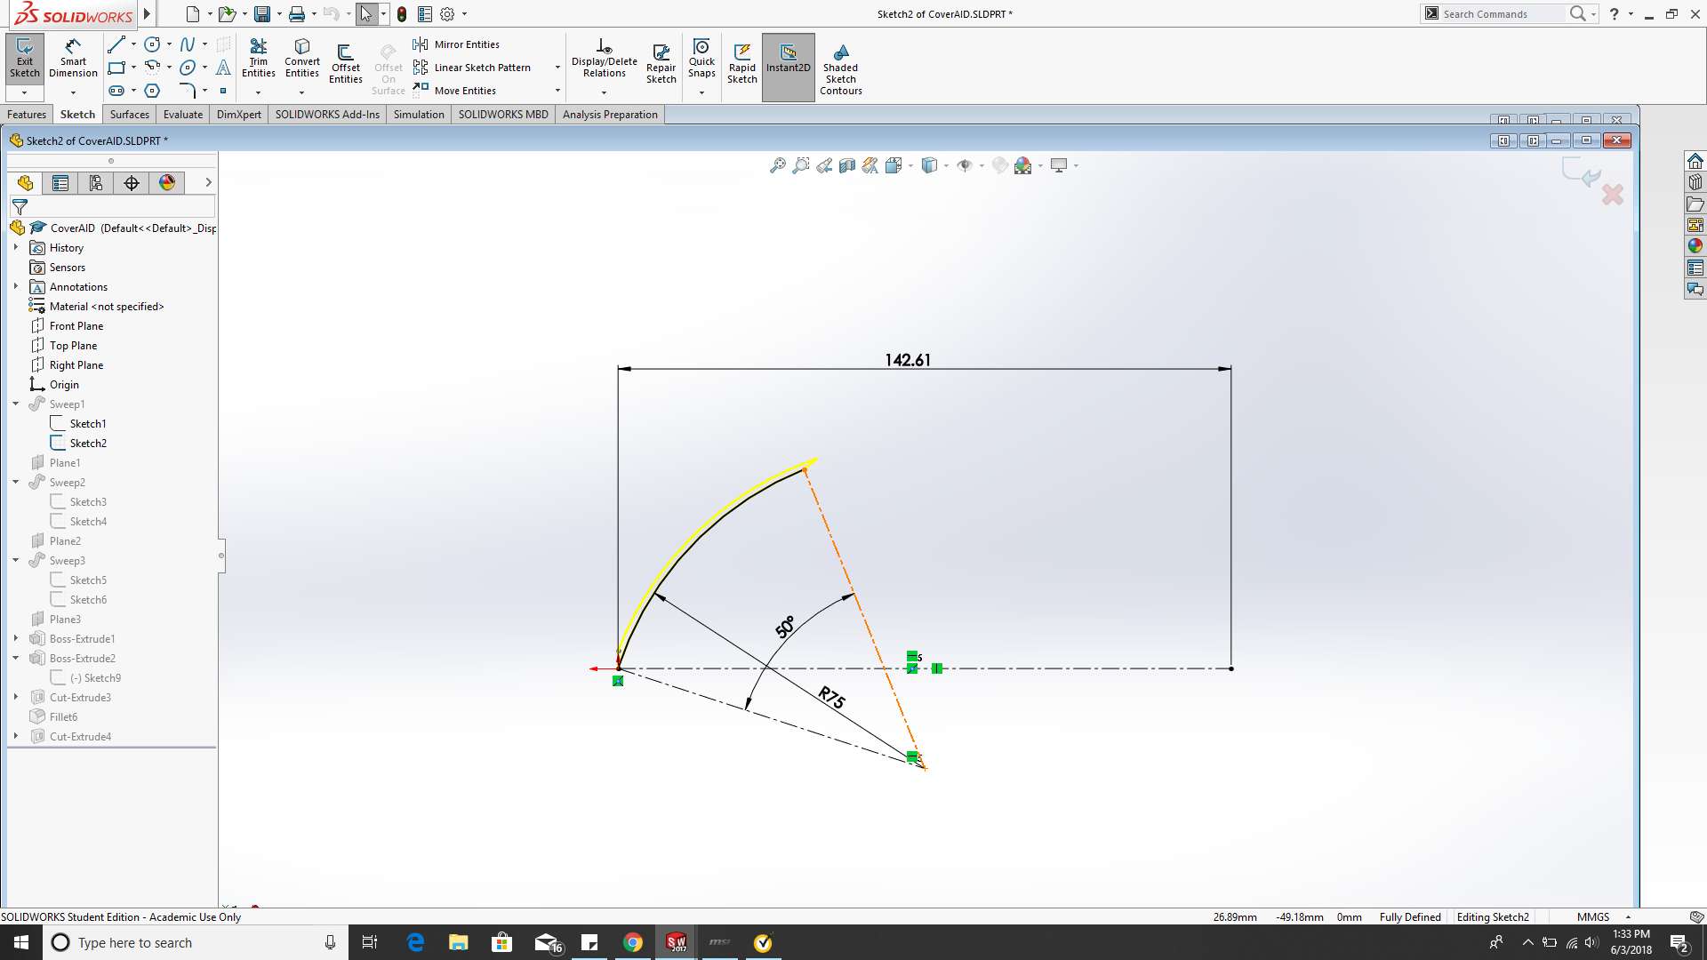Open Trim Entities dropdown arrow
1707x960 pixels.
coord(259,92)
